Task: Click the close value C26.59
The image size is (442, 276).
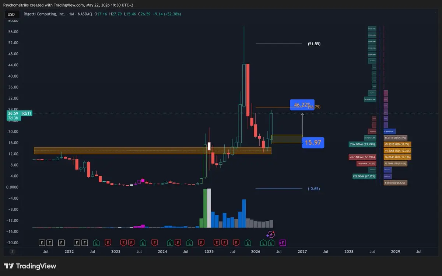Action: coord(145,14)
